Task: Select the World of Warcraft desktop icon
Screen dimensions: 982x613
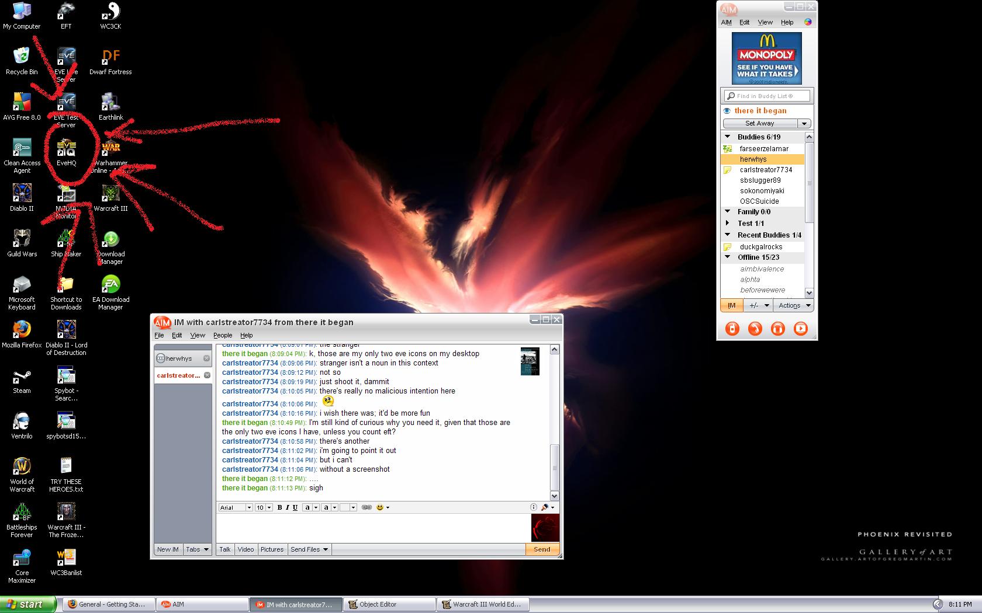Action: coord(22,475)
